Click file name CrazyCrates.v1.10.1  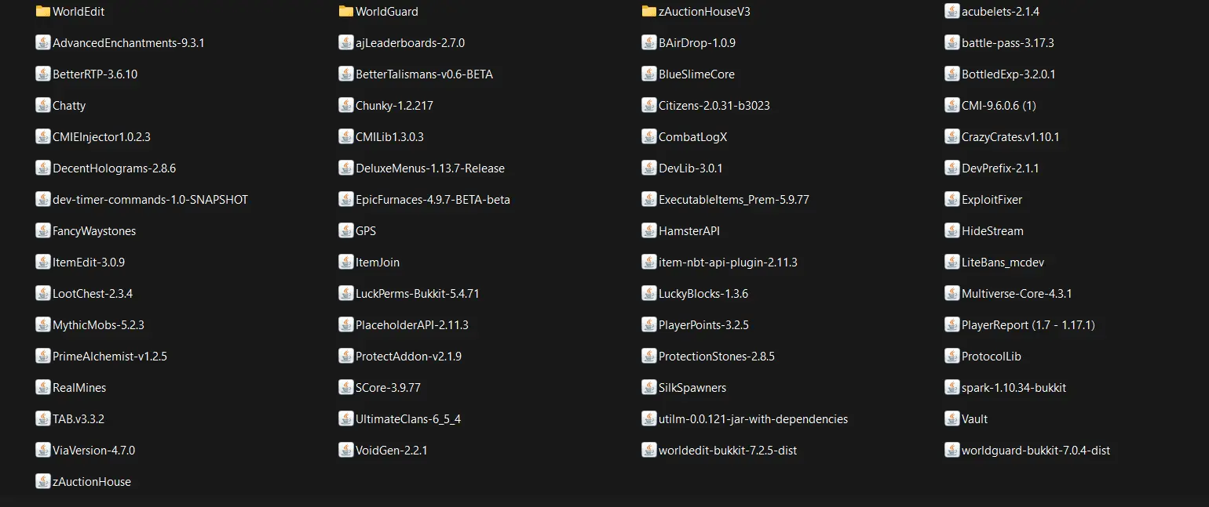tap(1010, 137)
